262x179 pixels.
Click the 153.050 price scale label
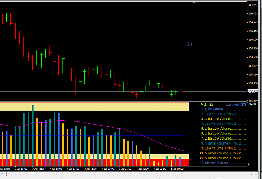pyautogui.click(x=253, y=83)
